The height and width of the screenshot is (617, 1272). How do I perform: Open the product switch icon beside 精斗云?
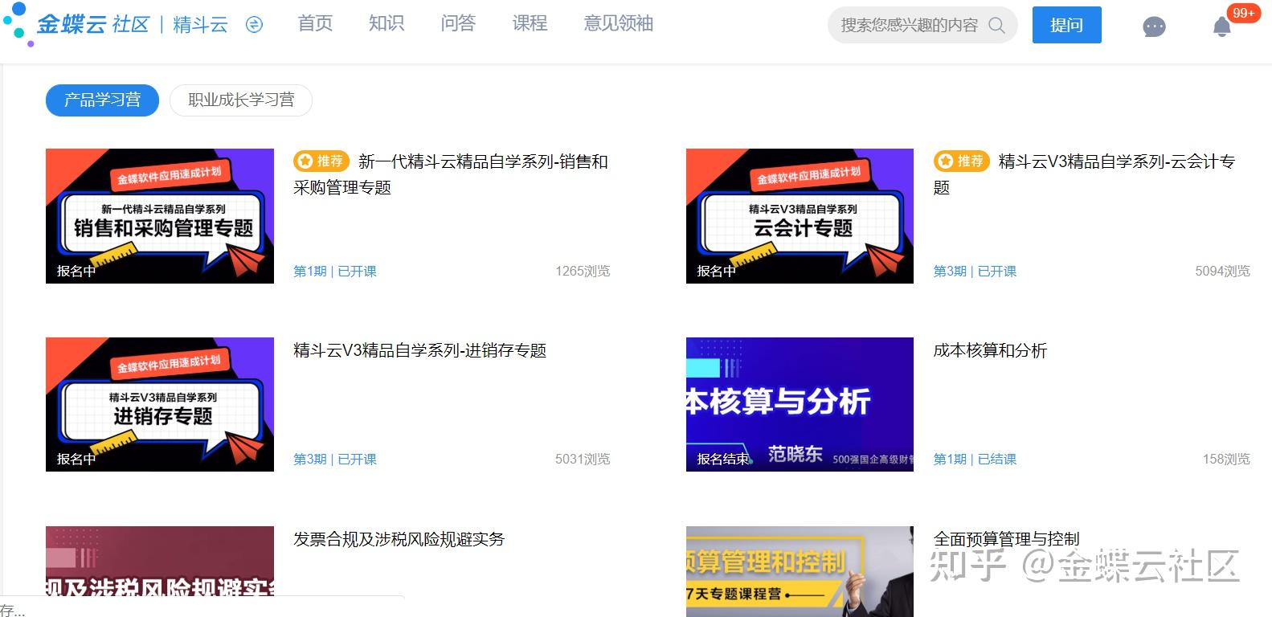254,25
